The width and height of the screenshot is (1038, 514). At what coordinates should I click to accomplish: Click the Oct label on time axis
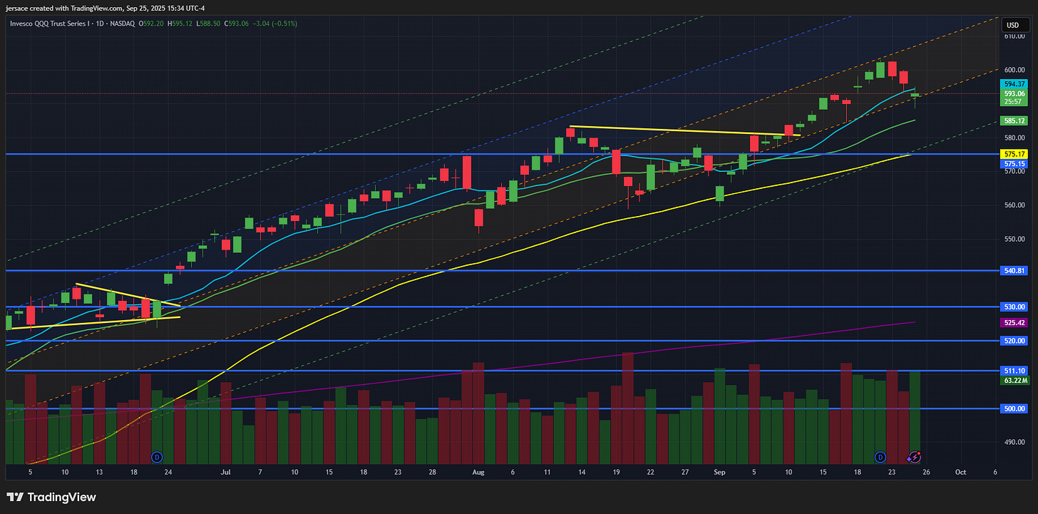click(960, 472)
